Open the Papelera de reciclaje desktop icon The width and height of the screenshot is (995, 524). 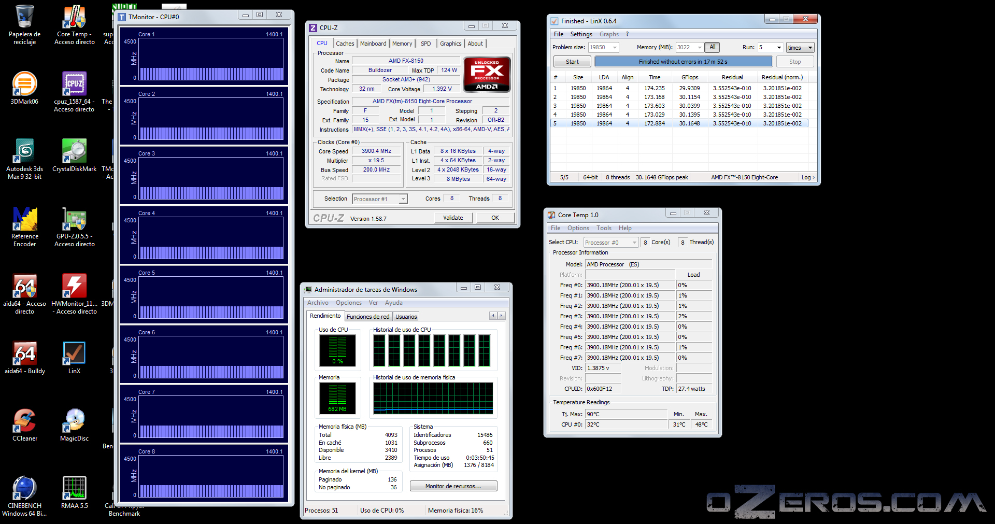click(24, 24)
